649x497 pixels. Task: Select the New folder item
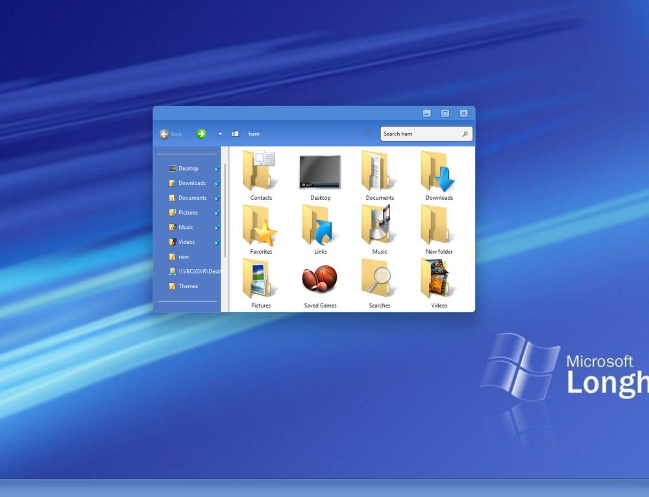click(439, 225)
